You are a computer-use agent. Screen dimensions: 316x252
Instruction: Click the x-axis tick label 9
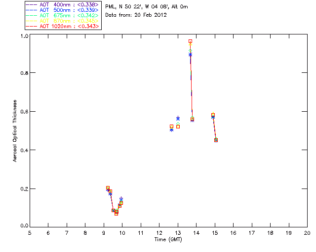coord(104,233)
